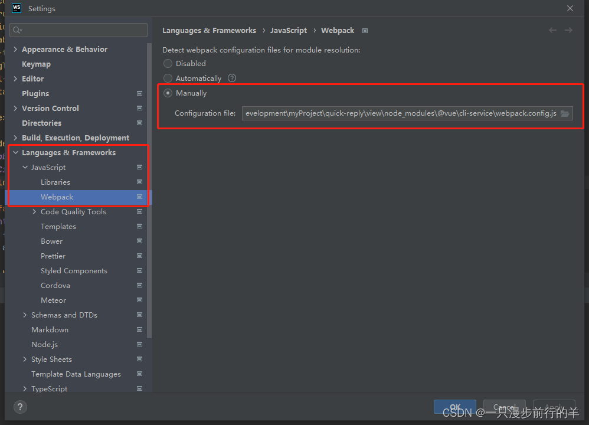Click project-level icon on Style Sheets row
This screenshot has width=589, height=425.
(x=139, y=359)
